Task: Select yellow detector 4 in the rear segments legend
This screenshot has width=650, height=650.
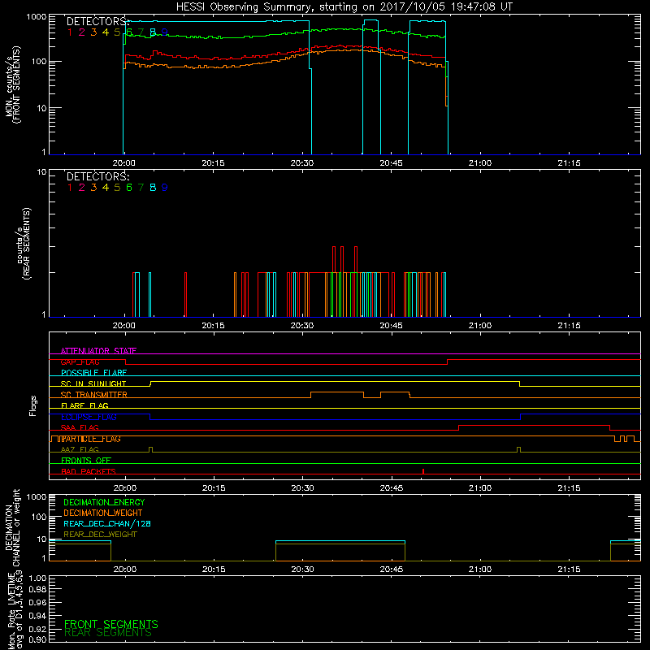Action: (x=106, y=188)
